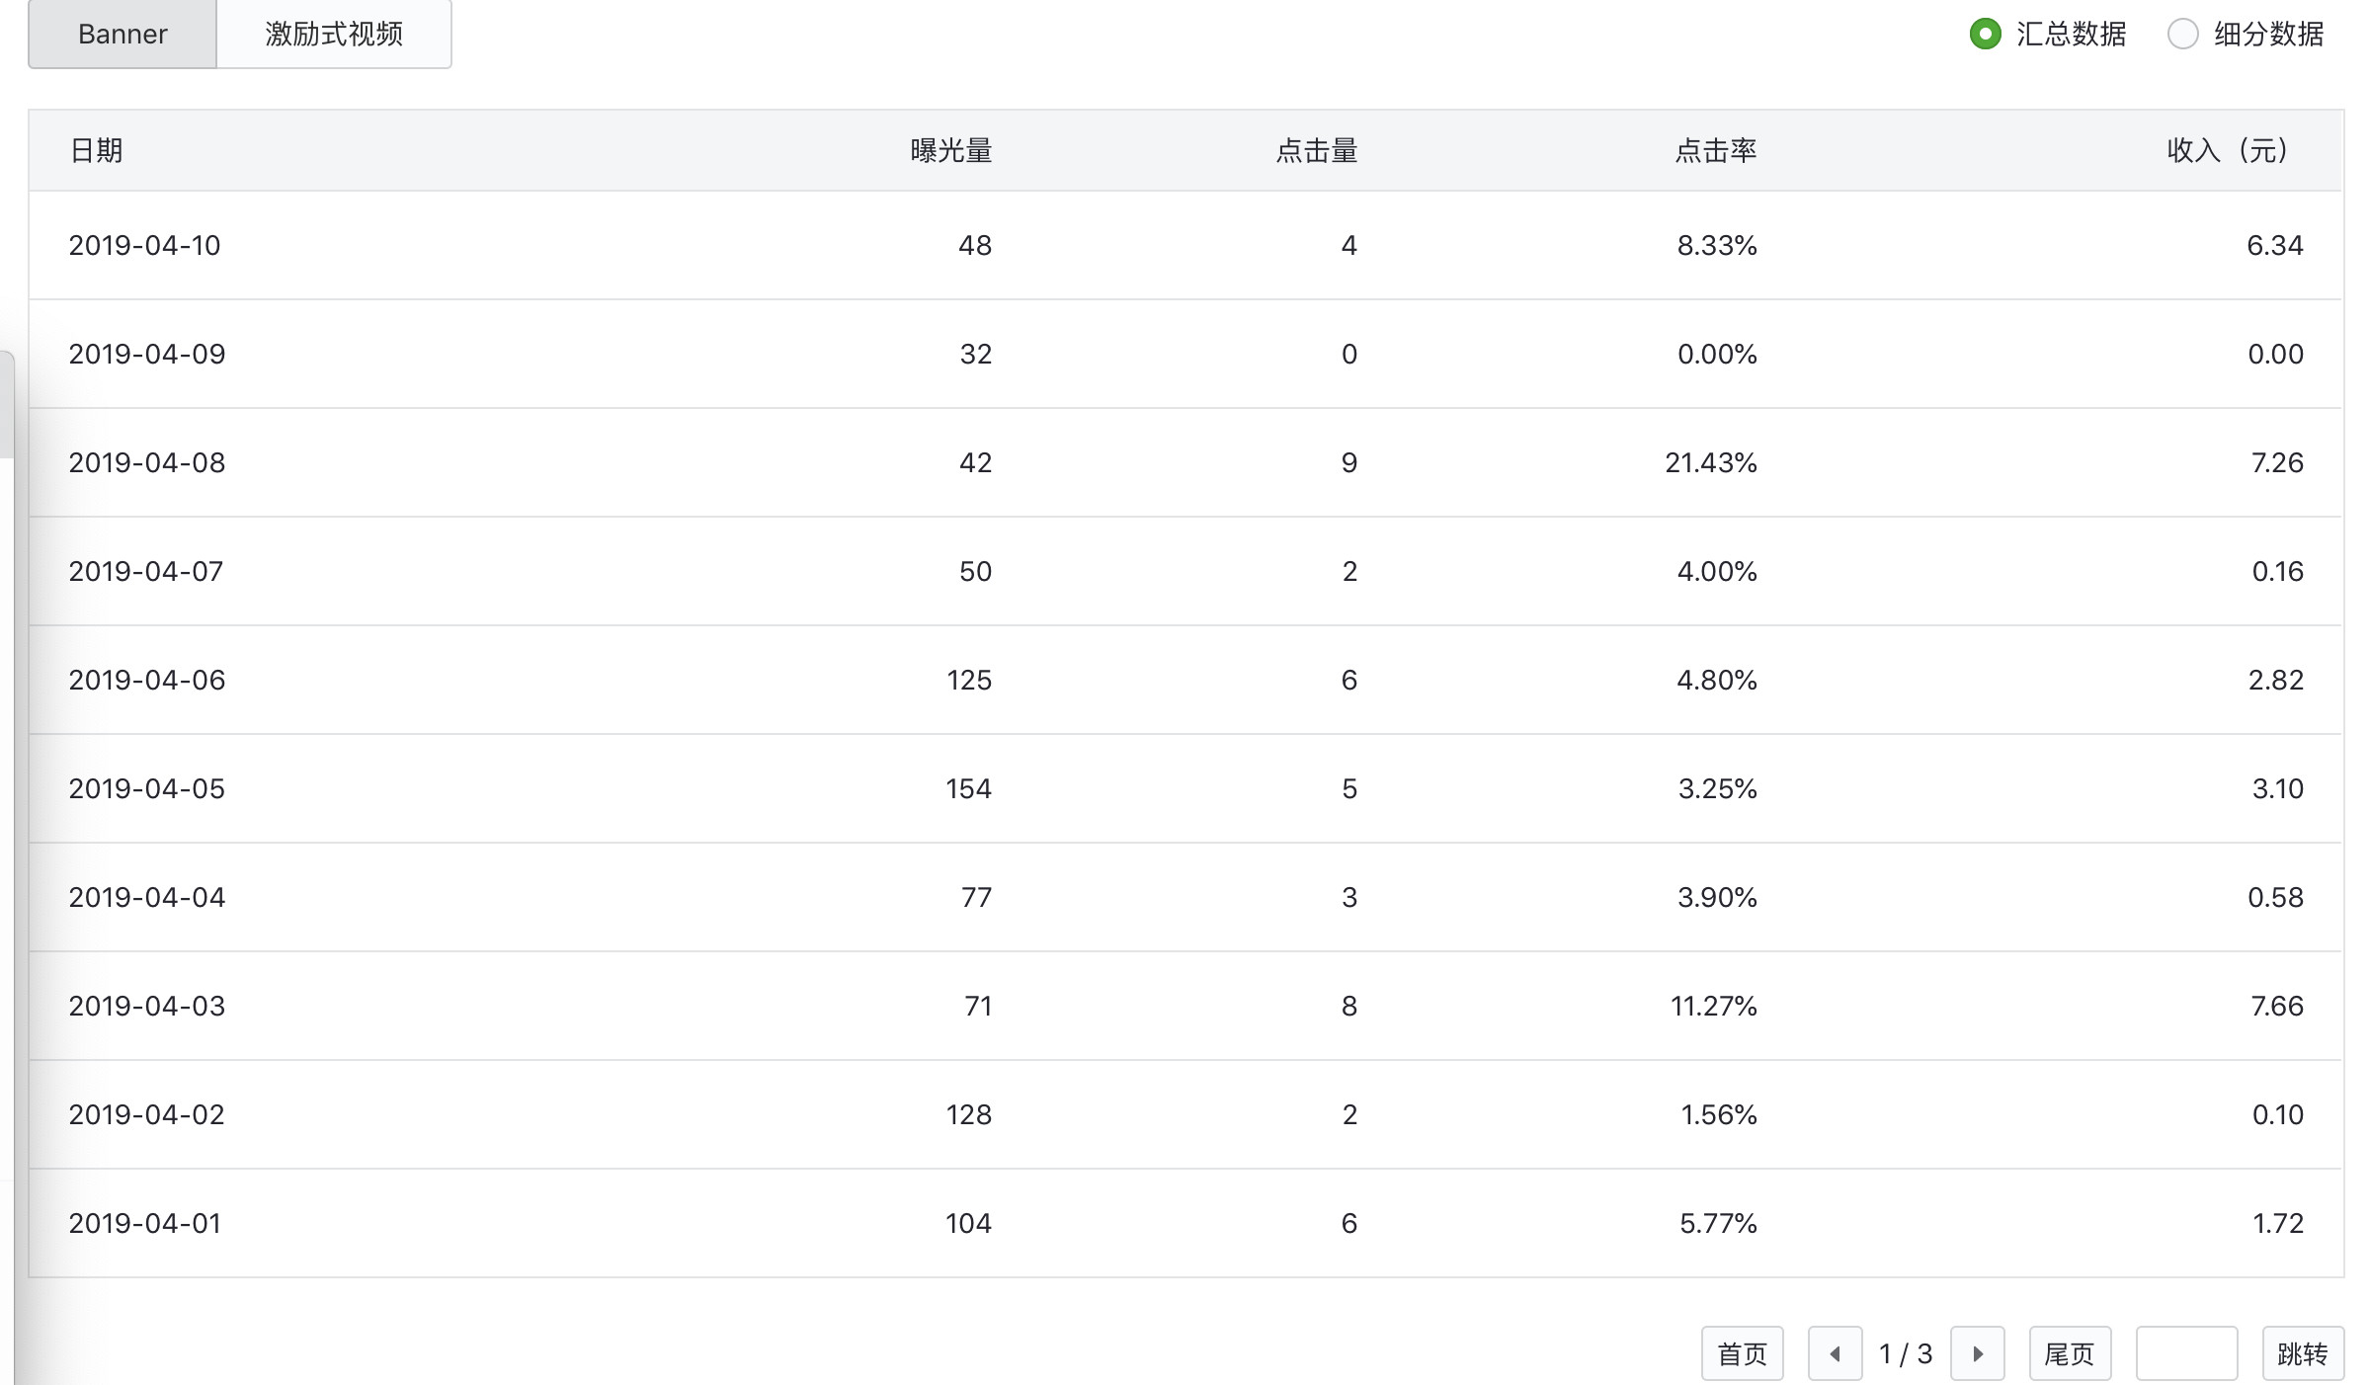Screen dimensions: 2369x1385
Task: Select 汇总数据 radio button
Action: pyautogui.click(x=1985, y=34)
